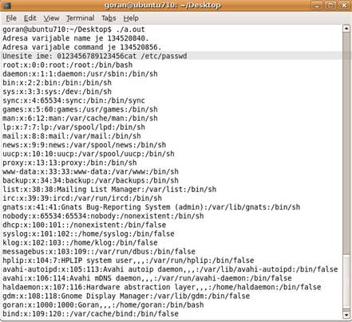352x322 pixels.
Task: Click the line 'uucp:x:10:10:uucp:/var/spool/uucp:/bin/sh'
Action: (89, 154)
